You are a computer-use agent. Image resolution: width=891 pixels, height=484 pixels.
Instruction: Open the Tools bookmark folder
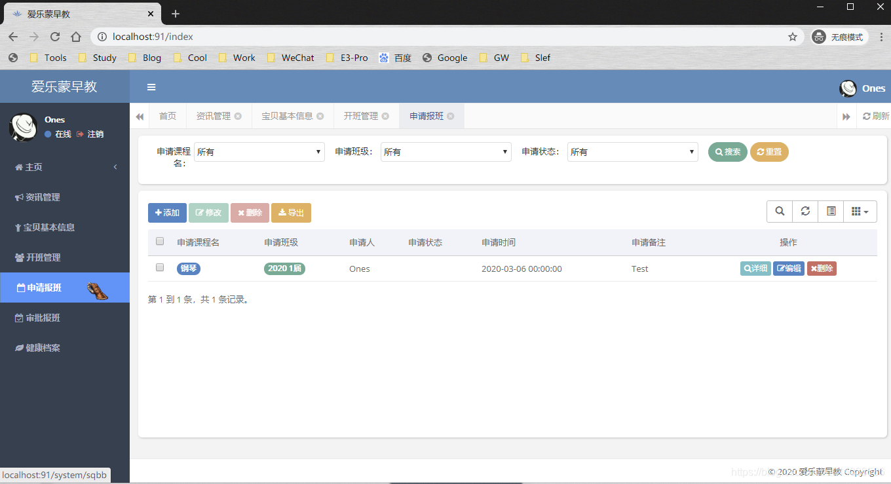pos(48,58)
